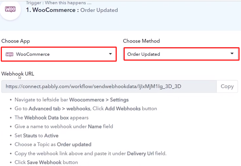Click the 'Navigate to leftside bar Woocommerce > Settings' step

(71, 100)
